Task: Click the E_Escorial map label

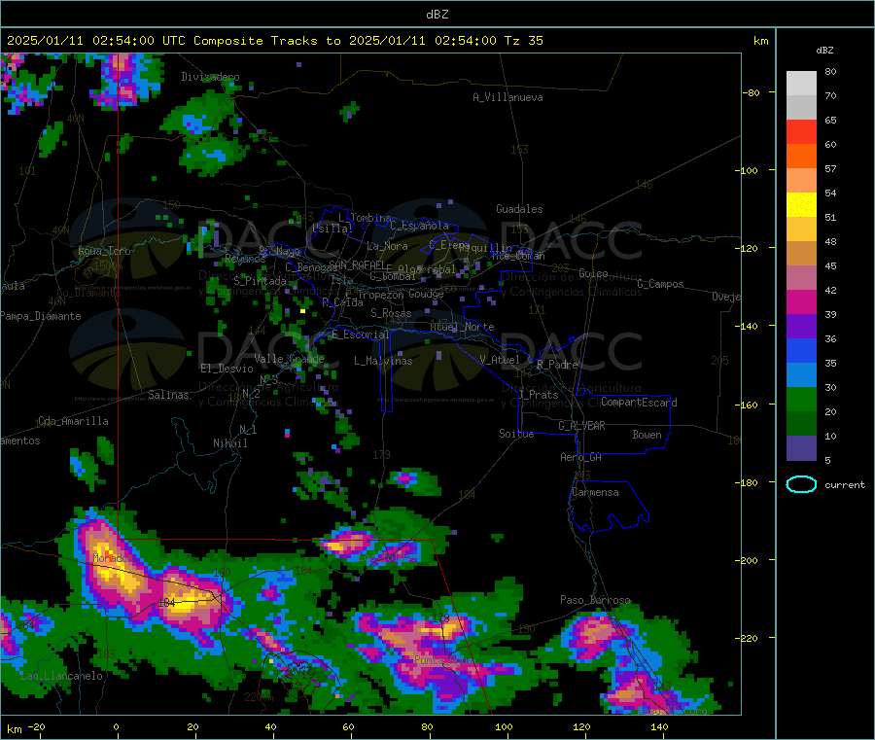Action: [361, 335]
